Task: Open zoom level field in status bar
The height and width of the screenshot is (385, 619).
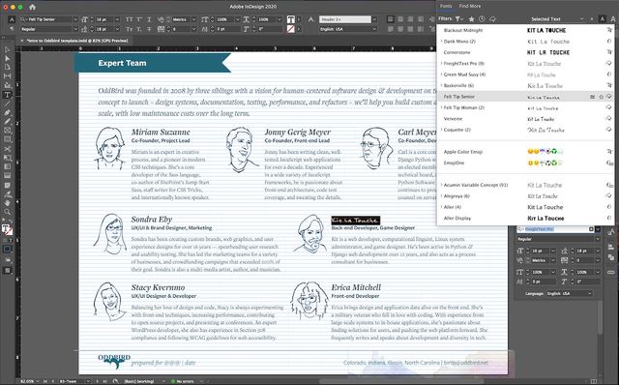Action: (x=27, y=381)
